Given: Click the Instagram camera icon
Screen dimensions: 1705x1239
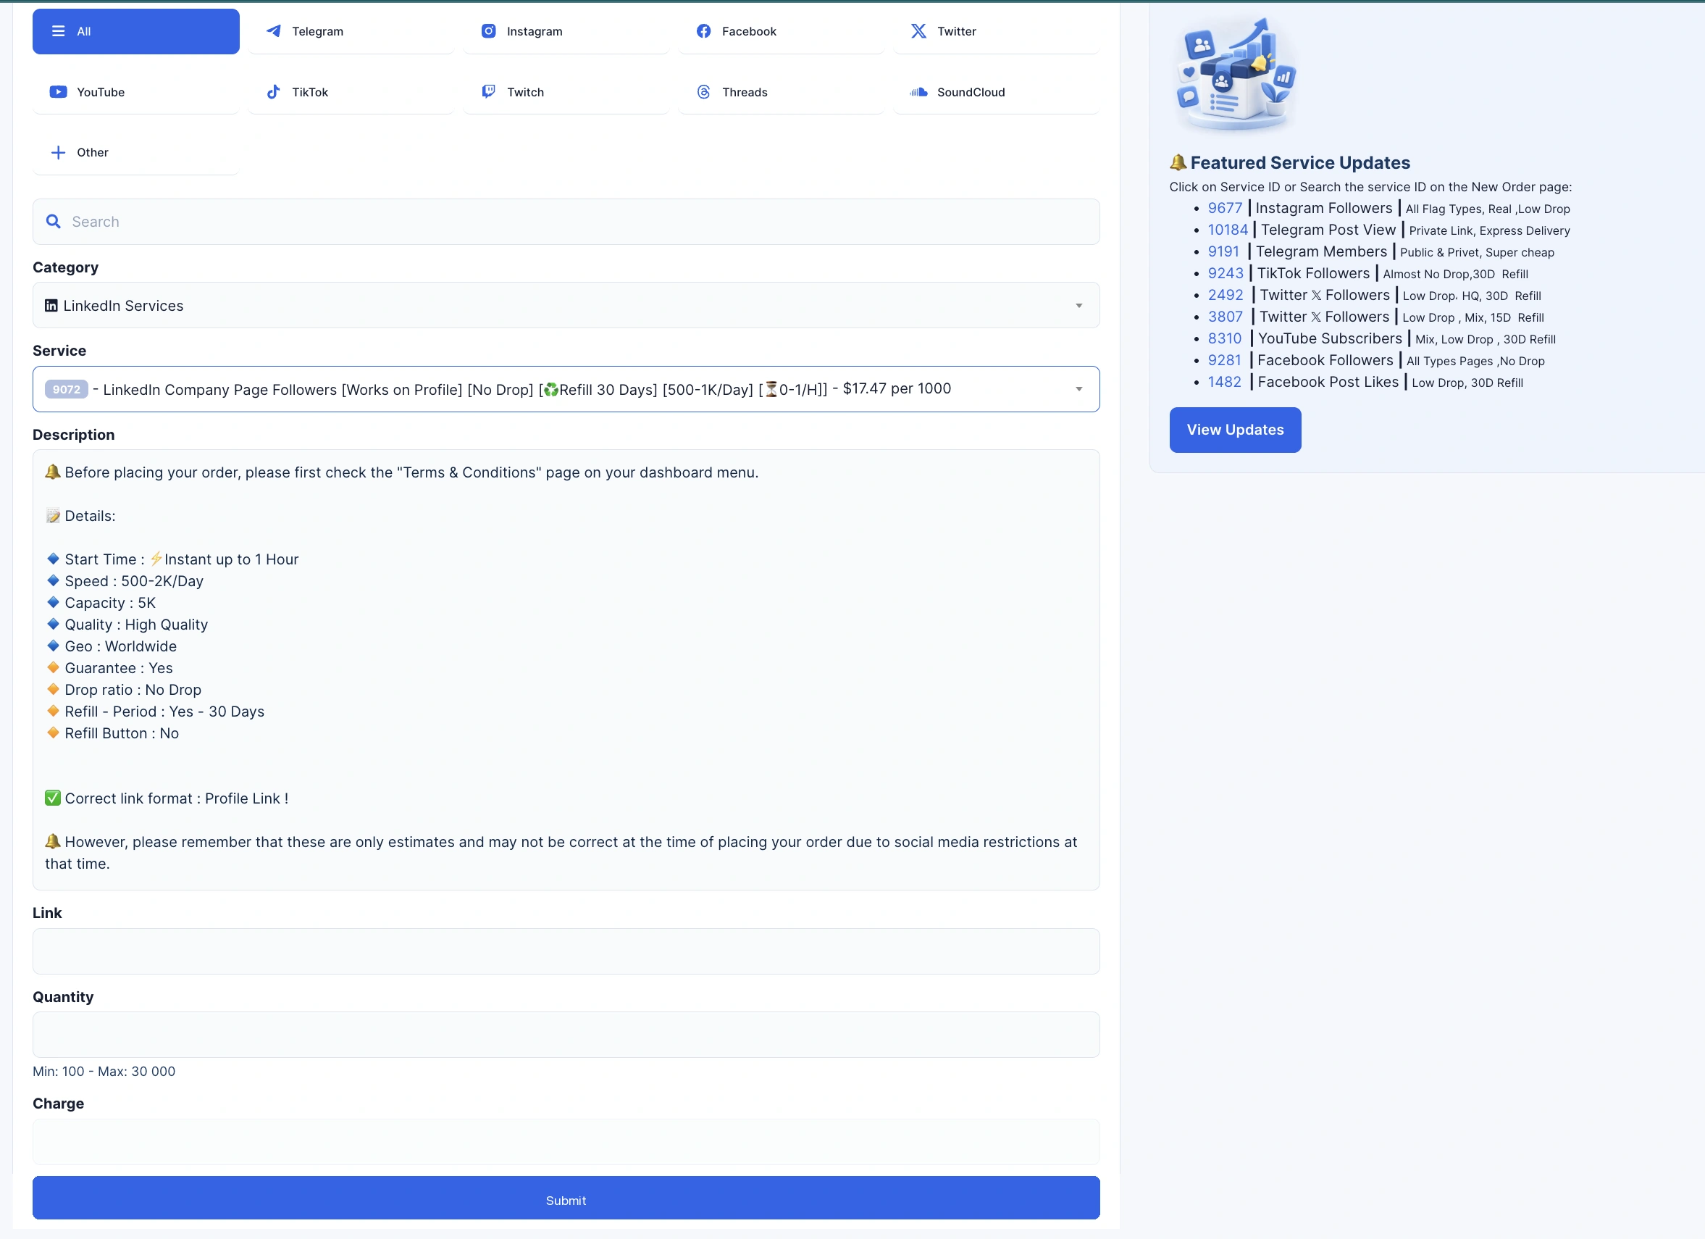Looking at the screenshot, I should 489,31.
